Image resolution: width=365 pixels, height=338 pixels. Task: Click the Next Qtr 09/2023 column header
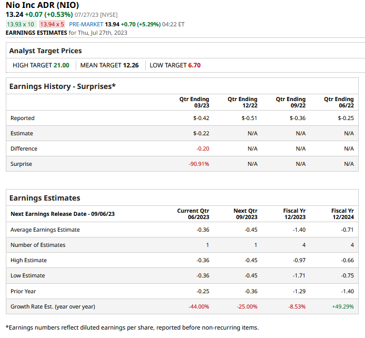click(246, 214)
